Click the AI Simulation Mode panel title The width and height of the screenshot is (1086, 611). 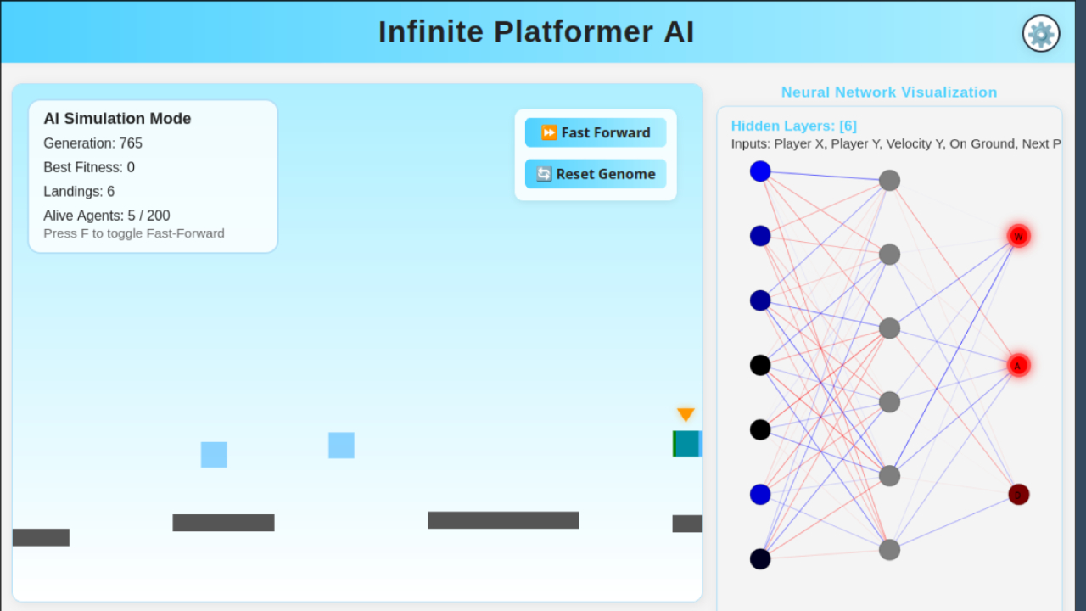click(x=116, y=119)
